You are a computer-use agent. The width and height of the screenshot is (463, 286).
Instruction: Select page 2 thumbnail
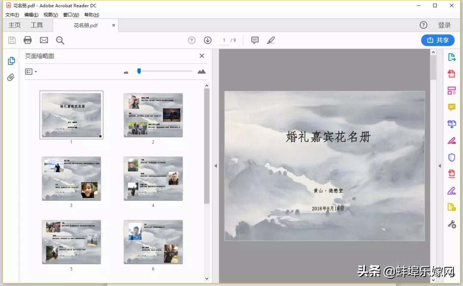tap(153, 114)
